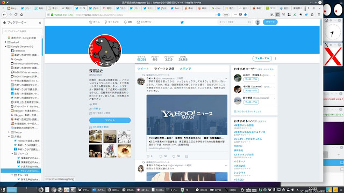Close the active Twitter tab
Screen dimensions: 344x193
[x=84, y=8]
